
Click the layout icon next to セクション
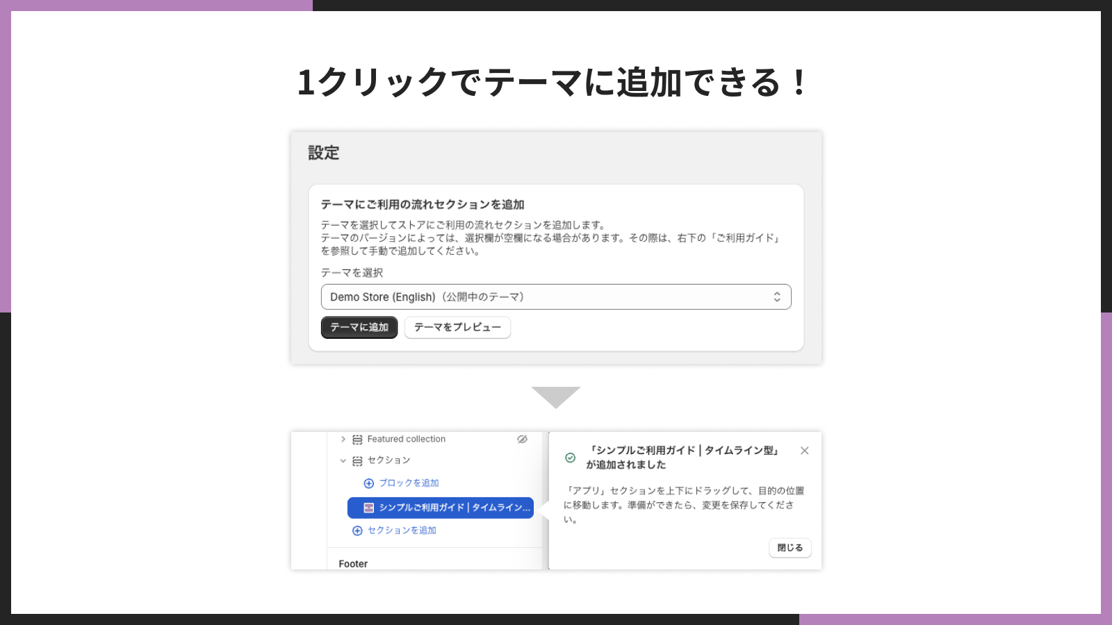(x=357, y=460)
